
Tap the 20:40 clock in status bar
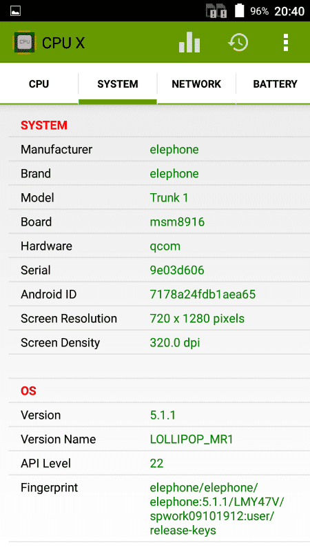289,11
